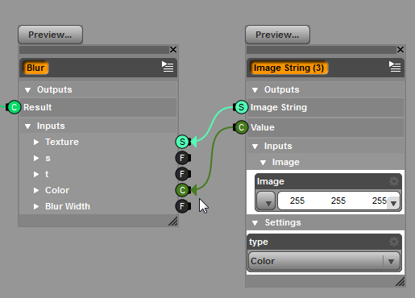Click the 255 255 255 color value field
415x298 pixels.
point(338,201)
